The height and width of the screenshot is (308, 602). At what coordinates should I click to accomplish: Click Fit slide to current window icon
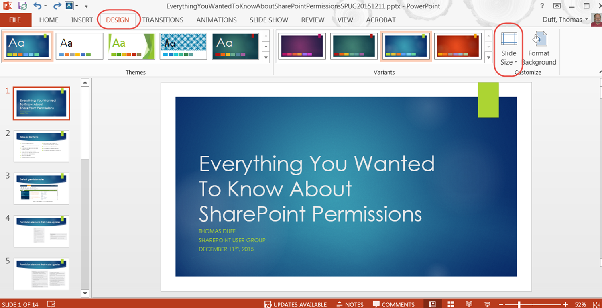596,304
